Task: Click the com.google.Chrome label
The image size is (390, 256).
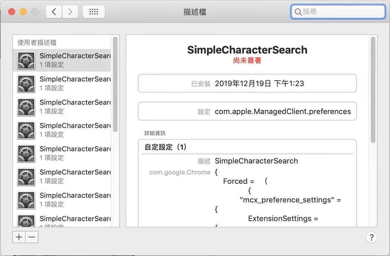Action: [x=180, y=172]
